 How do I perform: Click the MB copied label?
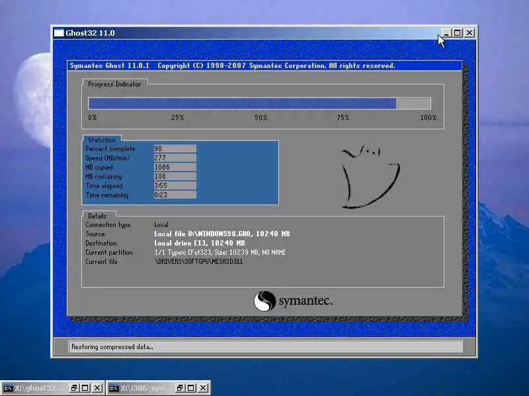[x=99, y=168]
